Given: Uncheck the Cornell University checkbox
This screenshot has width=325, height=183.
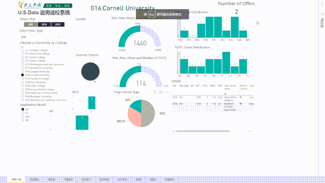Looking at the screenshot, I should tap(22, 75).
